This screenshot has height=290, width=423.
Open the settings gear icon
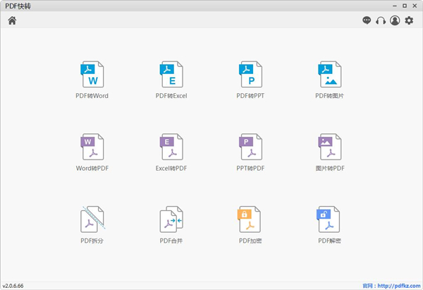point(409,21)
